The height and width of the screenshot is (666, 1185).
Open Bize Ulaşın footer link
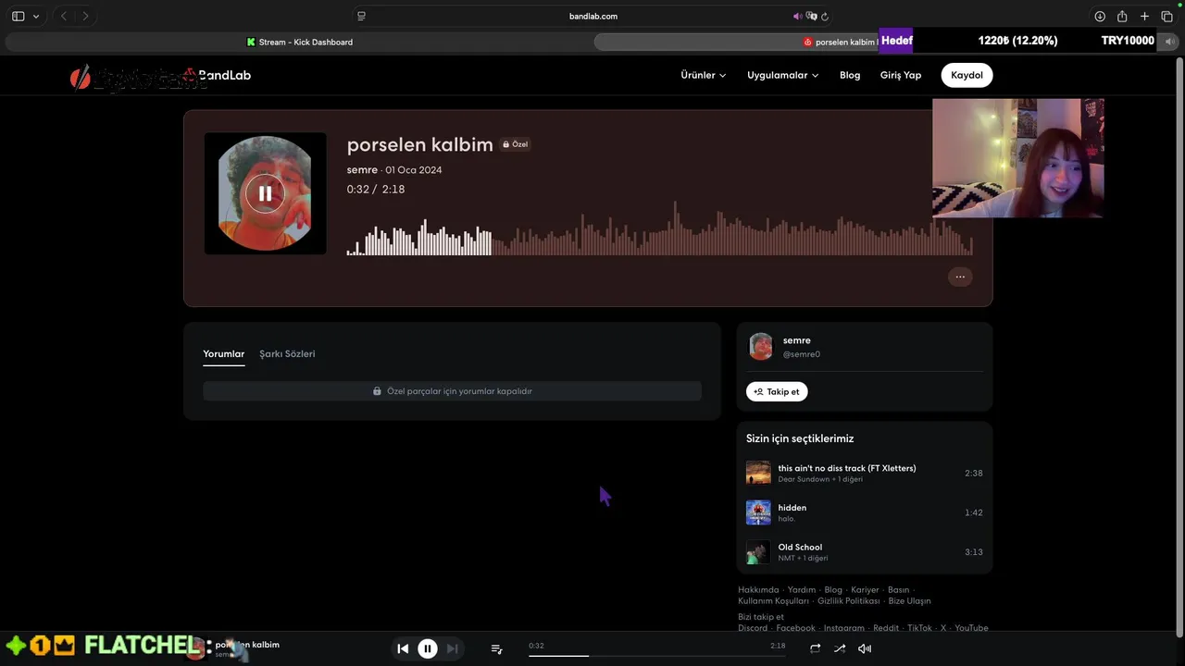click(909, 601)
